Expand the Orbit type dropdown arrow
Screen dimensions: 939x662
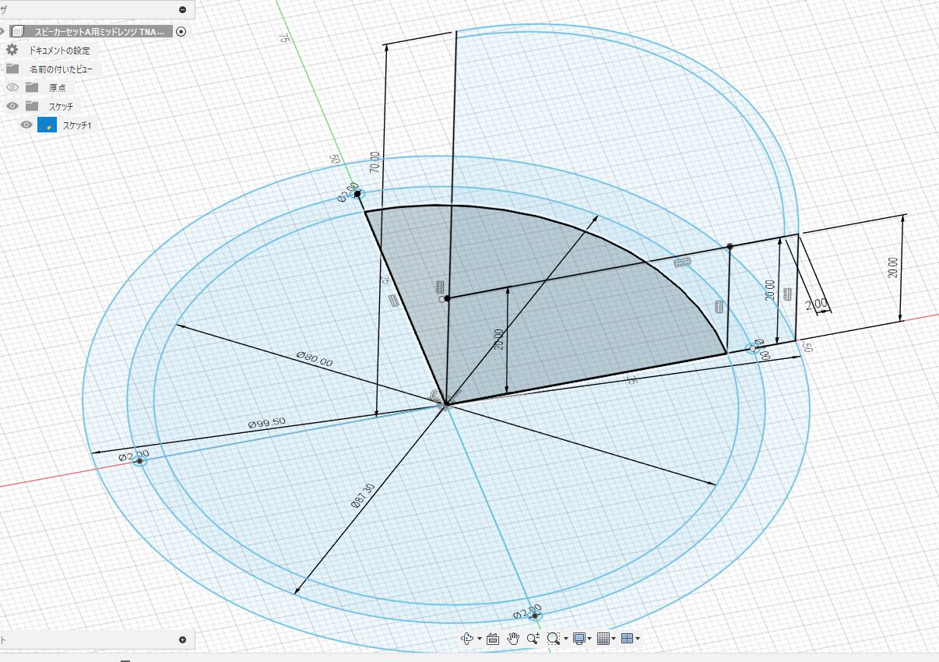tap(479, 639)
